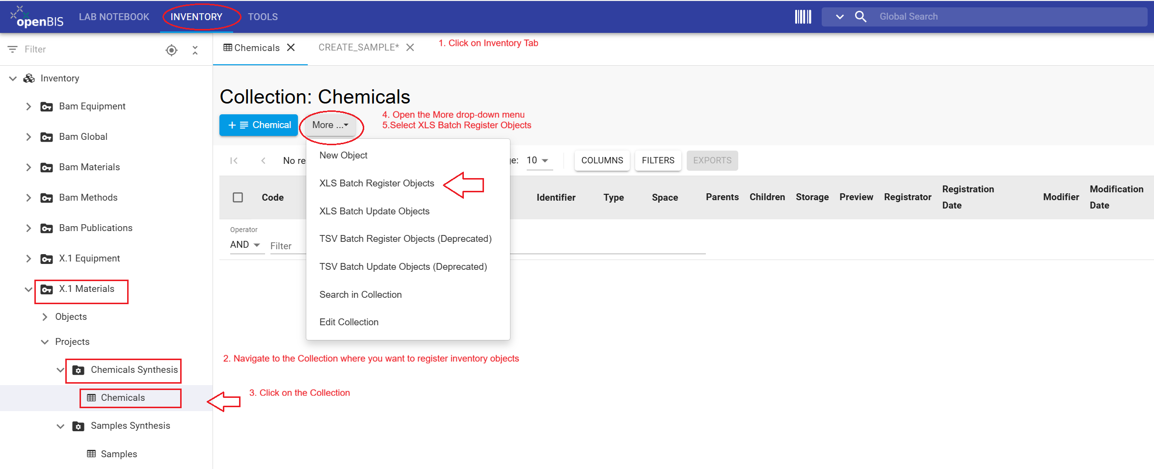Sort by the Identifier column header
Screen dimensions: 1154x469
pos(556,197)
